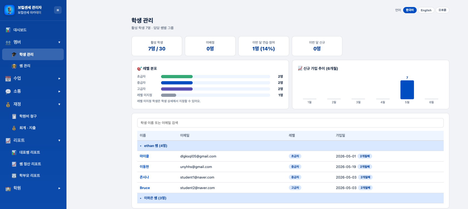Click the 보컬센세 app logo icon
468x209 pixels.
point(9,10)
